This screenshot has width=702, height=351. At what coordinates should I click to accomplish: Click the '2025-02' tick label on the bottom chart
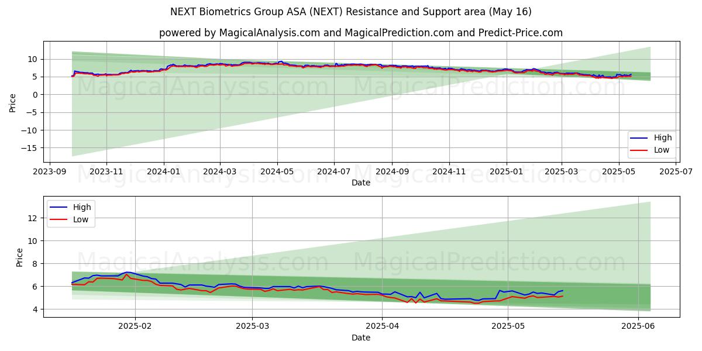pyautogui.click(x=135, y=326)
